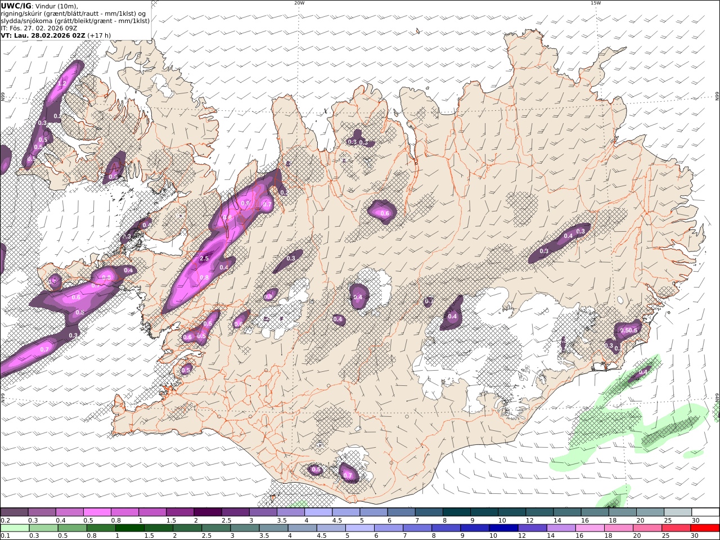This screenshot has height=540, width=720.
Task: Select magenta 0.8 swatch in top snow scale
Action: tap(125, 512)
